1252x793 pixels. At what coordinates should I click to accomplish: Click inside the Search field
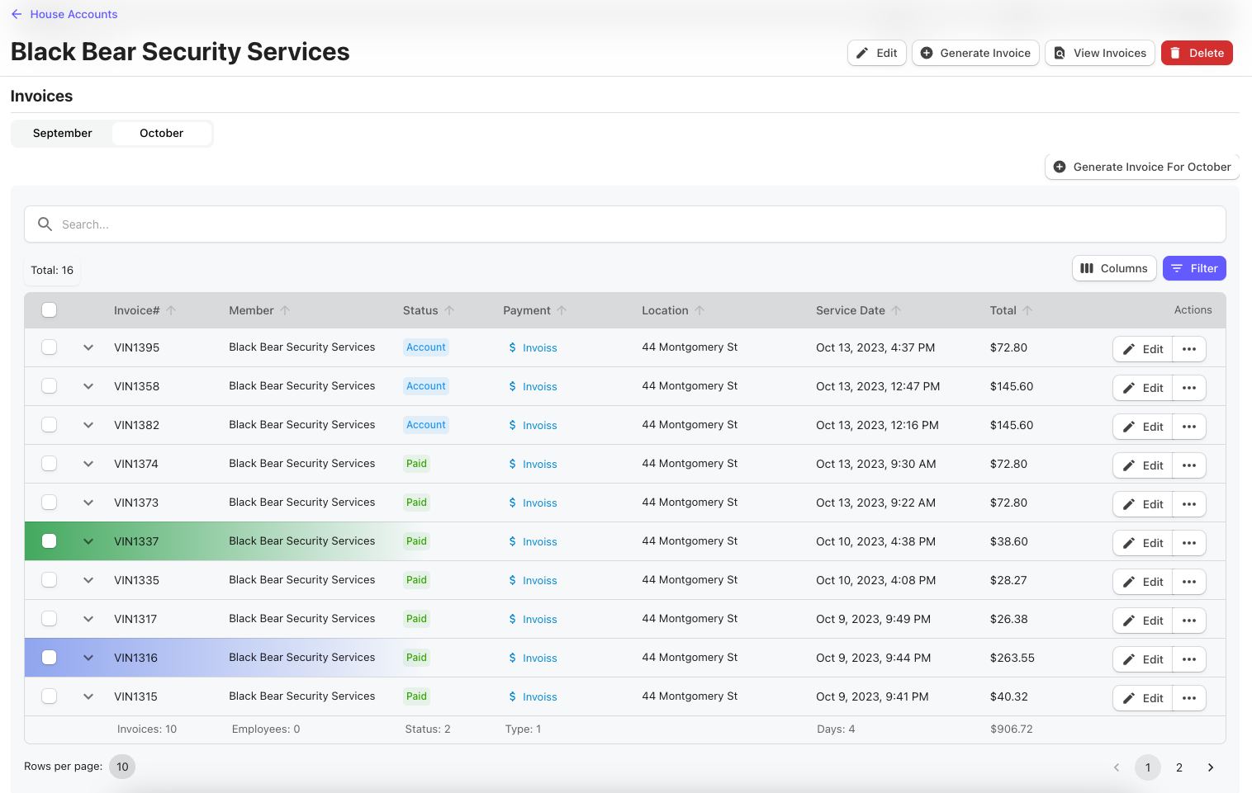tap(330, 224)
